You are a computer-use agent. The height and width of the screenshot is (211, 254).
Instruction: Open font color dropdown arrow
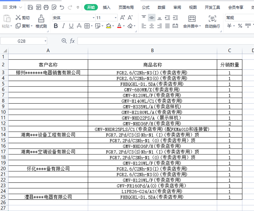point(124,26)
